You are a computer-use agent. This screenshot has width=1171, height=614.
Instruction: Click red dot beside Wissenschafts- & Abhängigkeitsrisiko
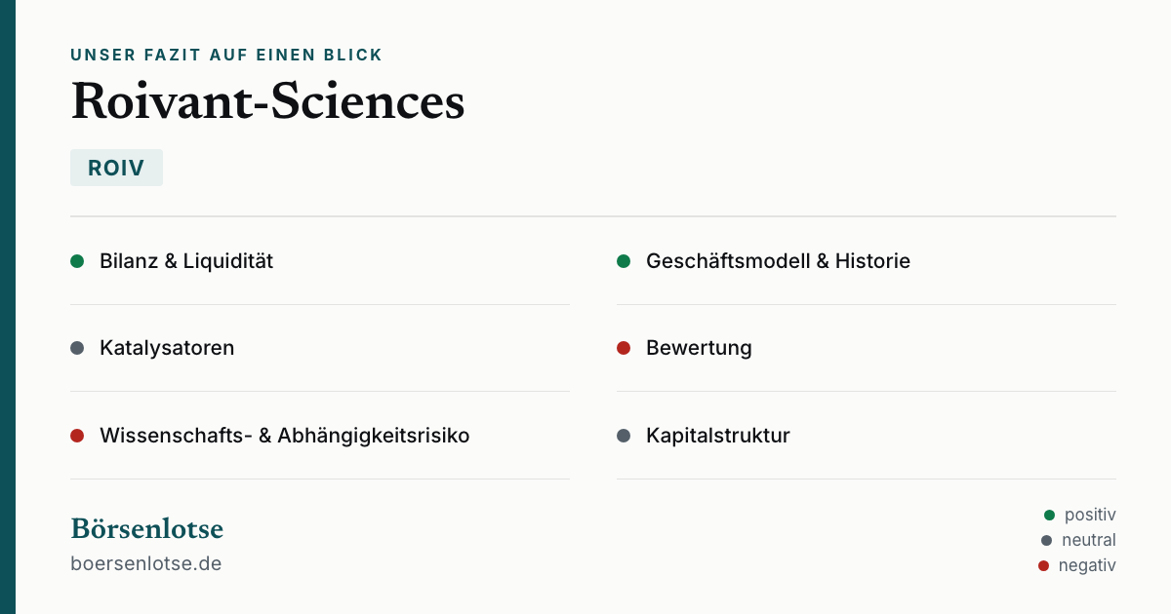coord(77,436)
